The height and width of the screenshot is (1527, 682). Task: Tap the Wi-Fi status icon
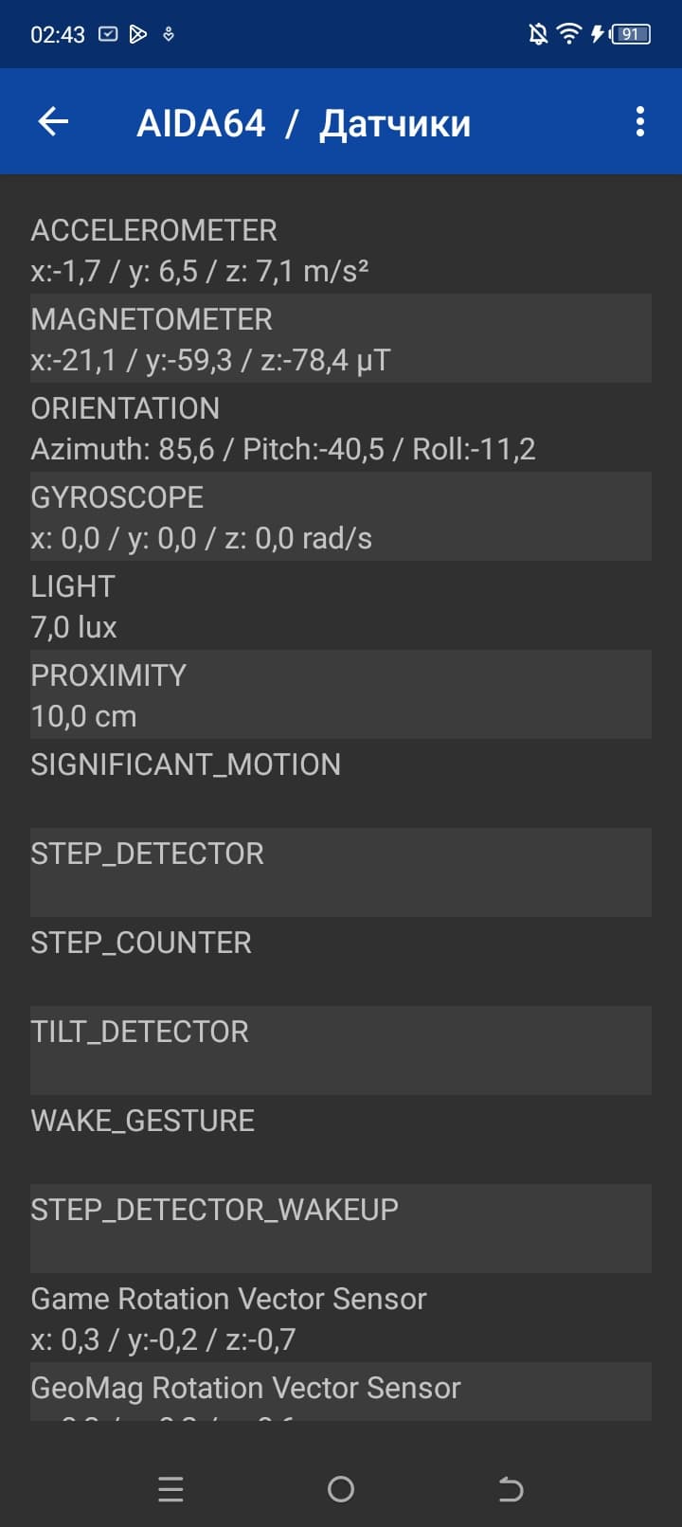[x=568, y=35]
